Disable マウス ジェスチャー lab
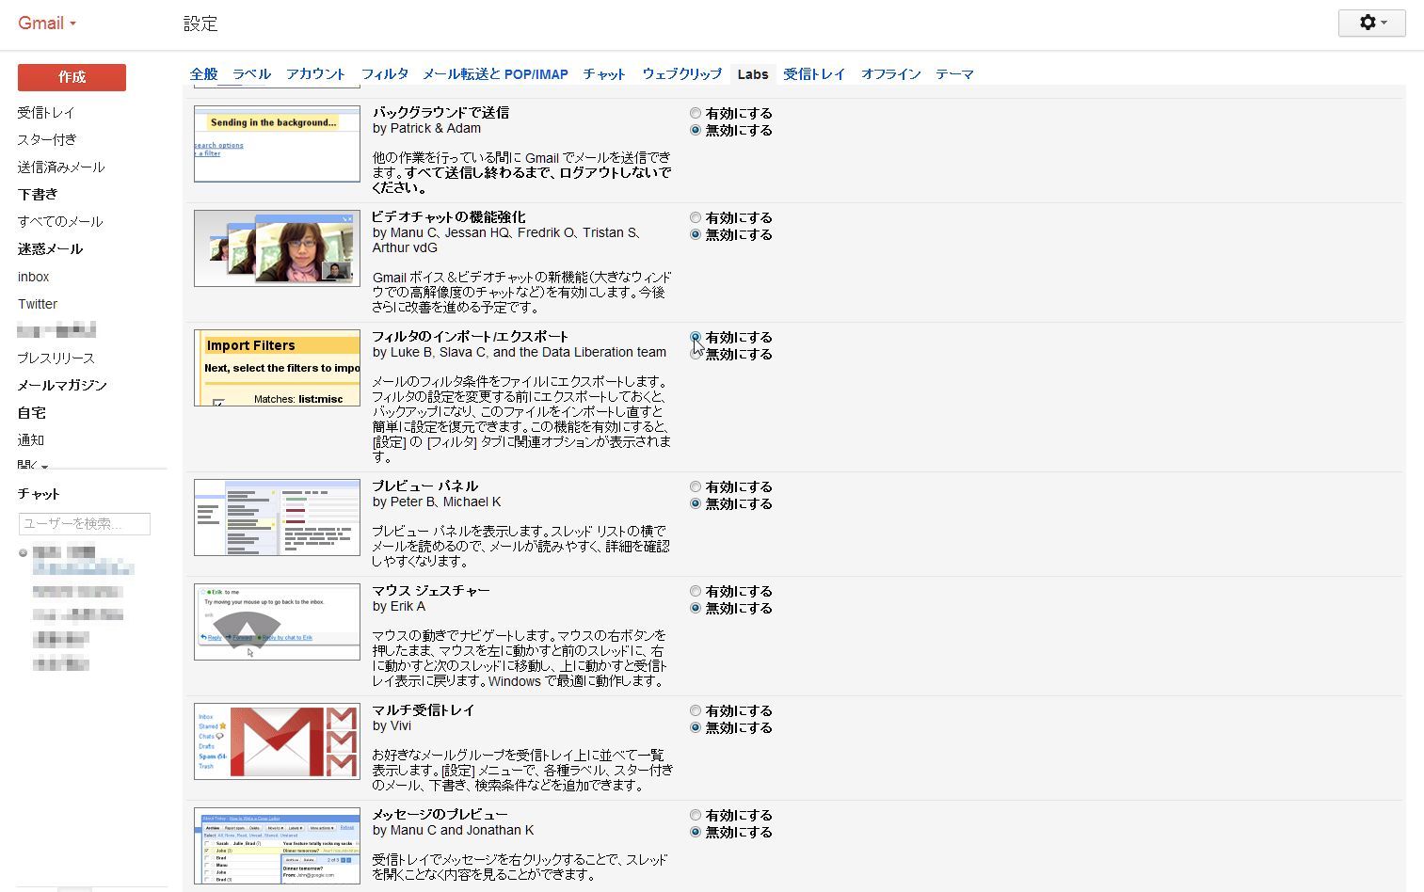The height and width of the screenshot is (892, 1424). [x=696, y=608]
